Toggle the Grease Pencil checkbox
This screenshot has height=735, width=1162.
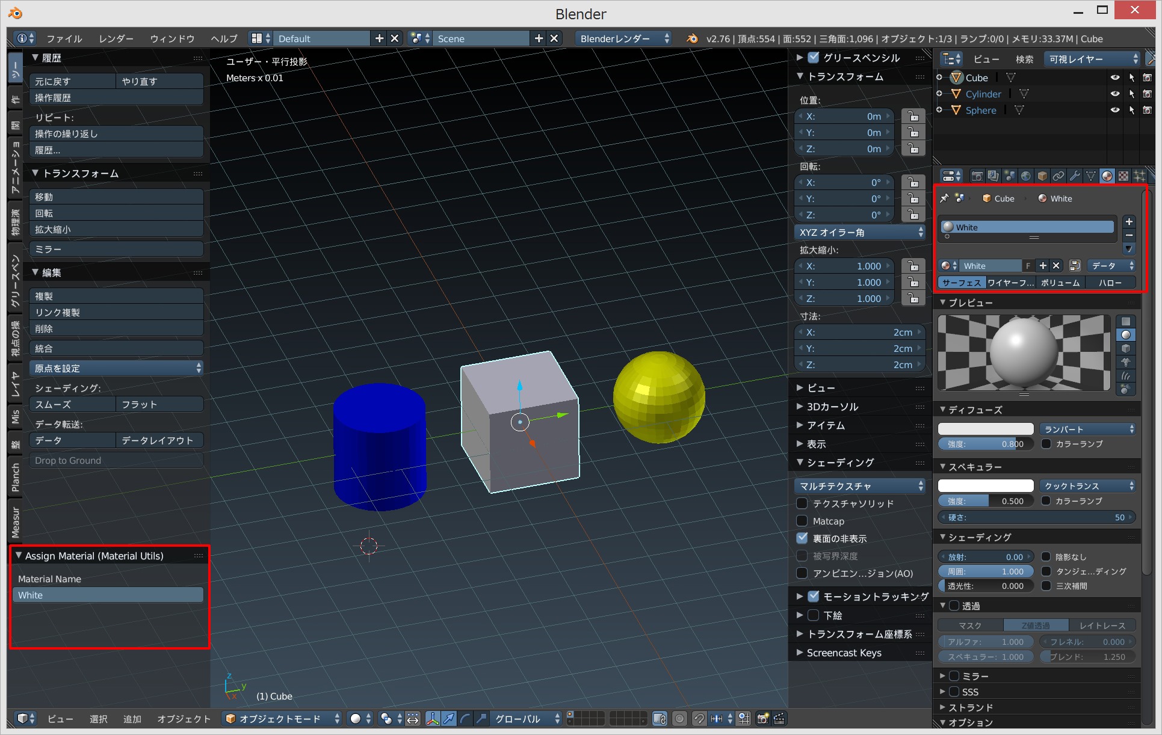(x=814, y=58)
